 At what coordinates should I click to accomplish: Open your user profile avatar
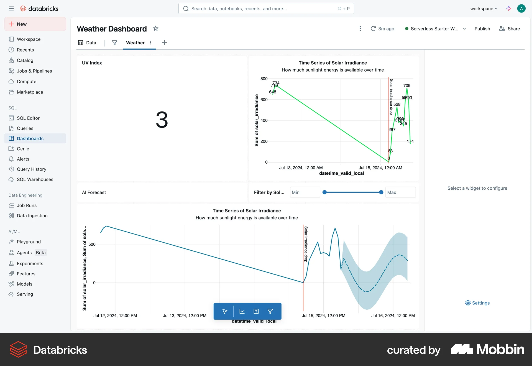[x=521, y=8]
